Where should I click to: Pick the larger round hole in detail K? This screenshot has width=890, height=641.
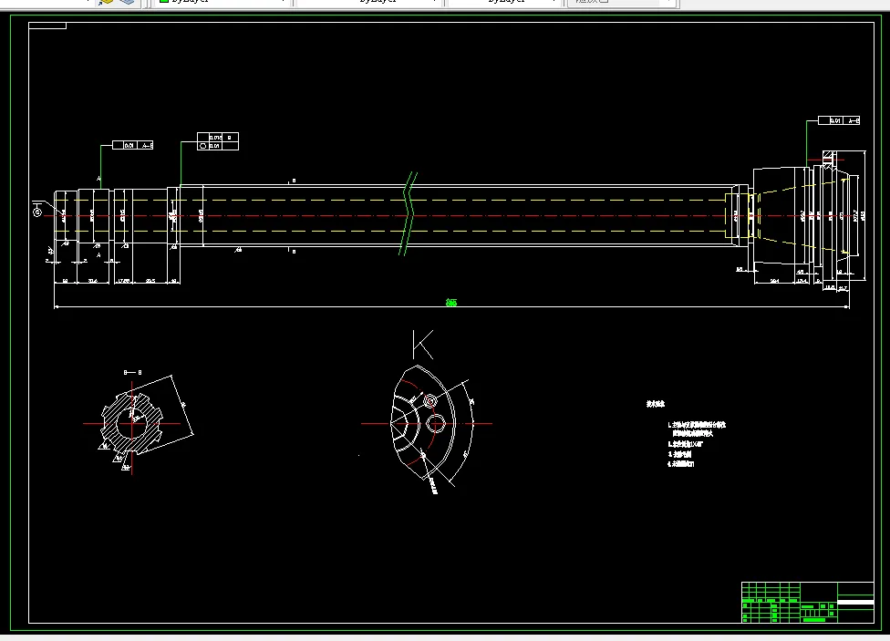point(435,424)
